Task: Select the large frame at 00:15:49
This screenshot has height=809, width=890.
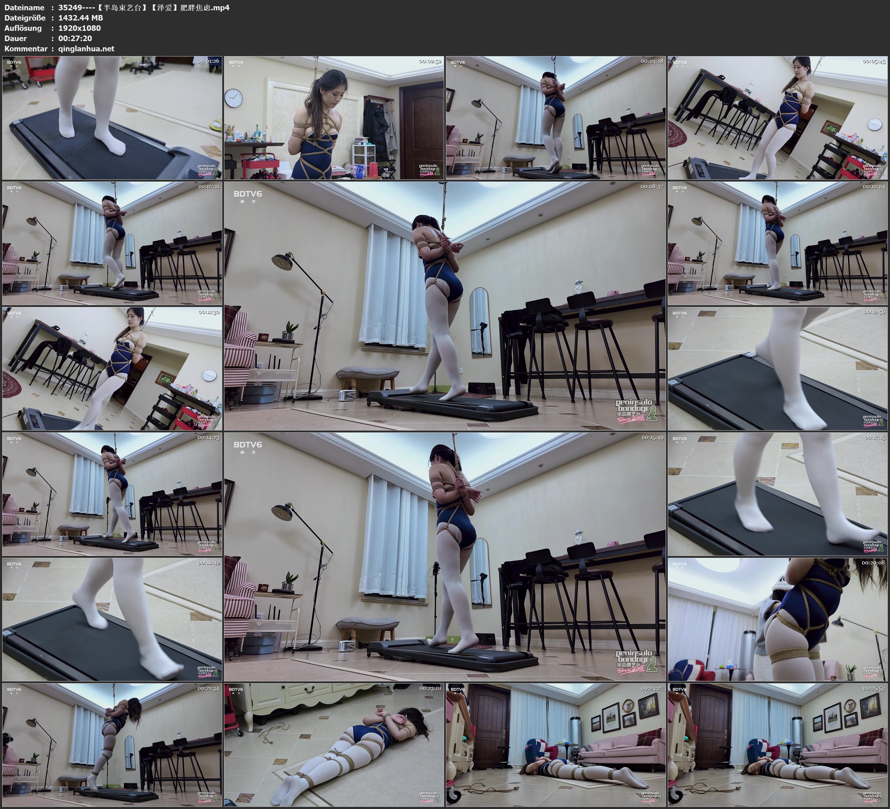Action: [x=444, y=557]
